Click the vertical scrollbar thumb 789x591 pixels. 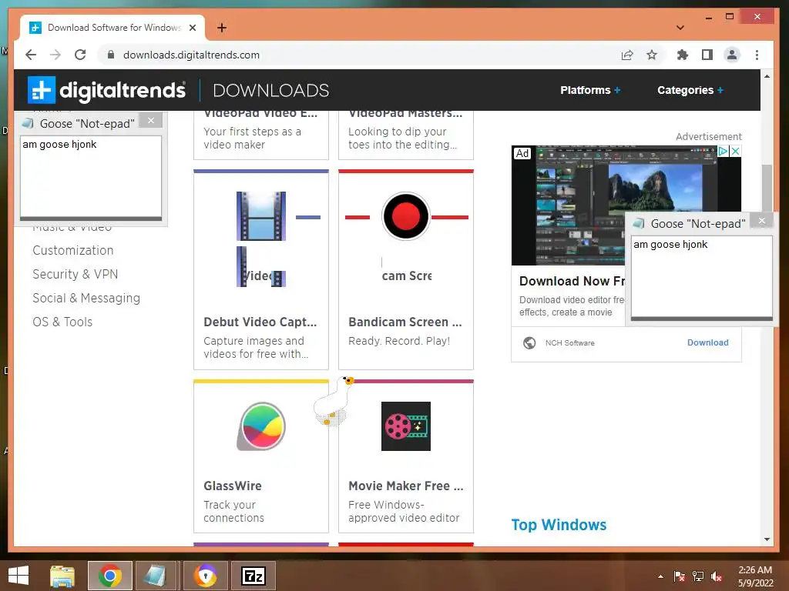pos(767,188)
